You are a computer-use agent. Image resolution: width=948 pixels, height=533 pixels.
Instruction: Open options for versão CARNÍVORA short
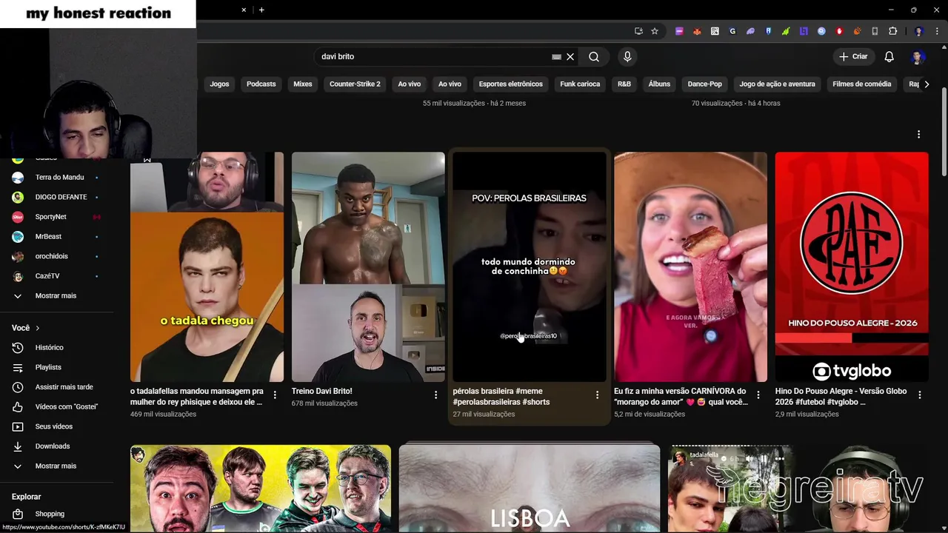758,395
